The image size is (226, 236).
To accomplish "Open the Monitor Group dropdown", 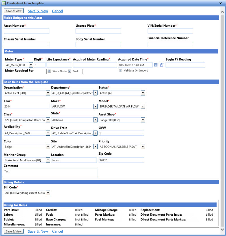I will click(48, 160).
